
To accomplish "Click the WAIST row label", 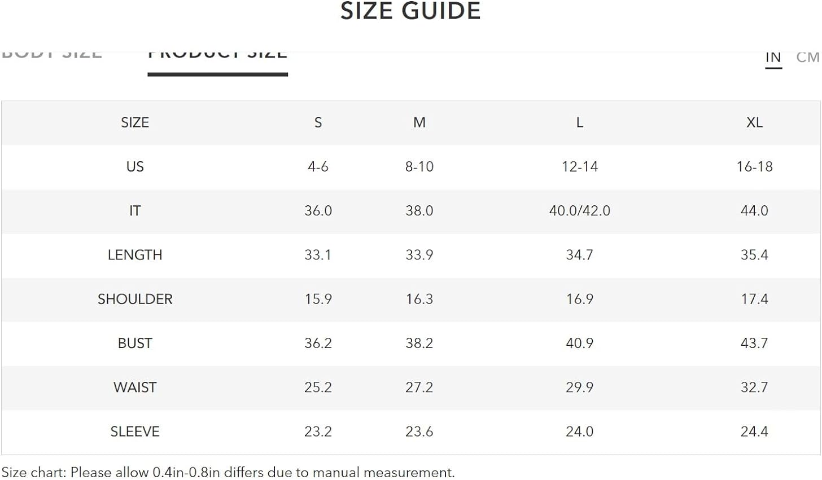I will coord(135,387).
